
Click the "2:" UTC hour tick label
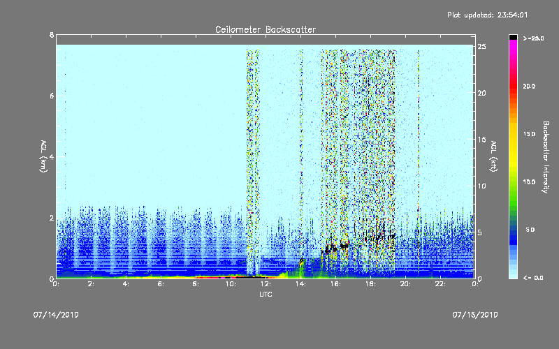pos(92,284)
